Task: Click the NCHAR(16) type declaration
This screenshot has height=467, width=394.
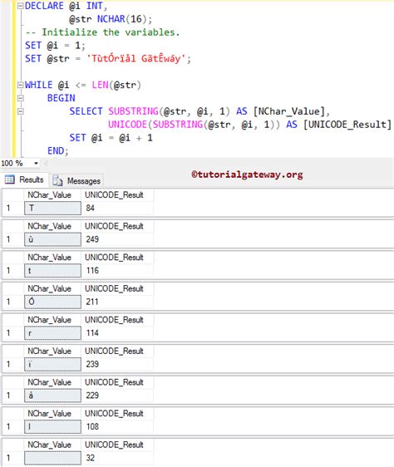Action: 122,19
